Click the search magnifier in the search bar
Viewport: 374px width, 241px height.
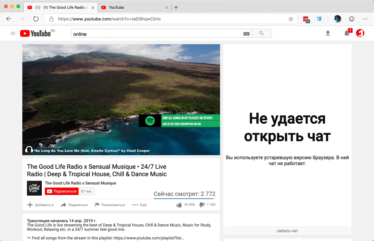(261, 33)
